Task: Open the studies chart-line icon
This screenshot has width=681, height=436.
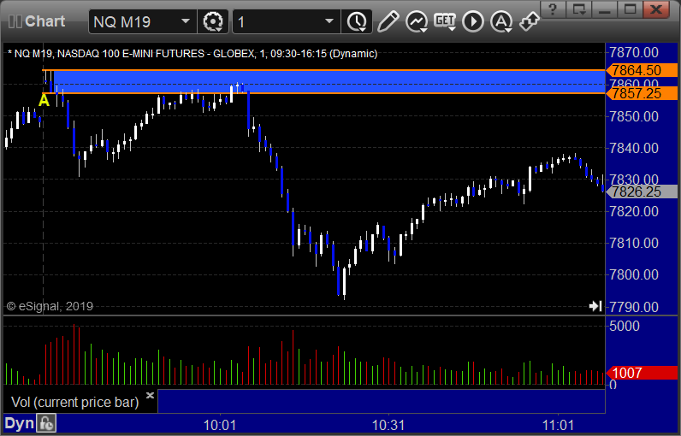Action: pyautogui.click(x=416, y=21)
